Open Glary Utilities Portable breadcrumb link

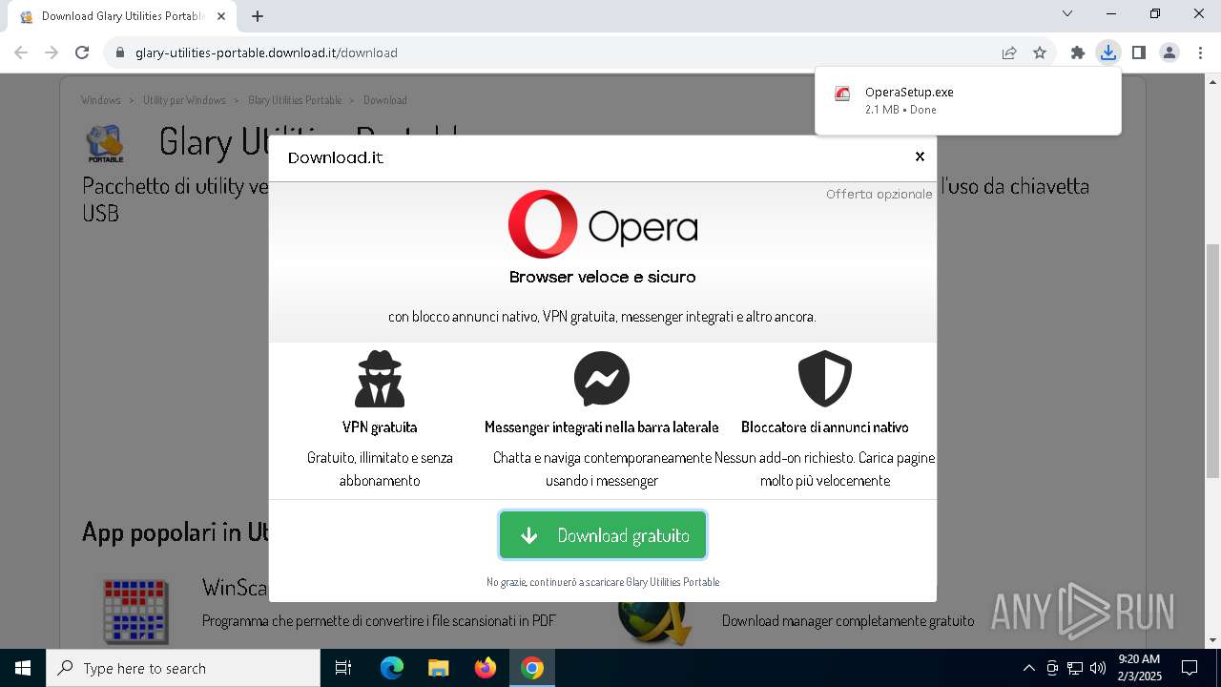click(295, 100)
